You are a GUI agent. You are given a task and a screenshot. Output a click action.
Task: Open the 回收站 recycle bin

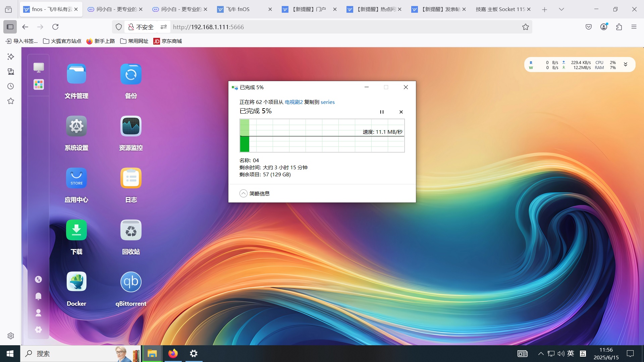[x=131, y=230]
